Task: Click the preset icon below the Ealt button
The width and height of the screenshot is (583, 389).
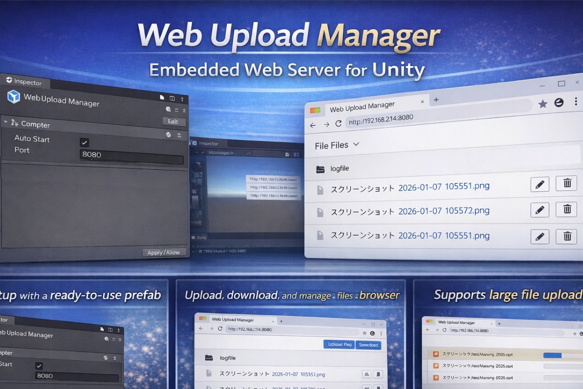Action: click(168, 135)
